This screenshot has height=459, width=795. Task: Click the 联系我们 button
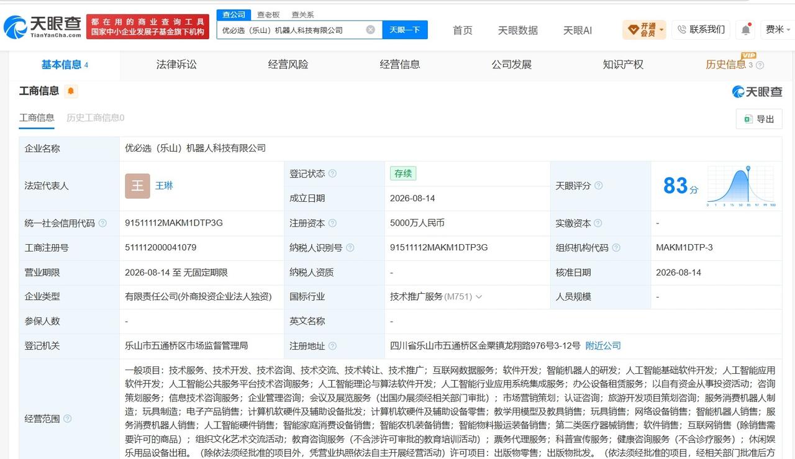(x=701, y=29)
